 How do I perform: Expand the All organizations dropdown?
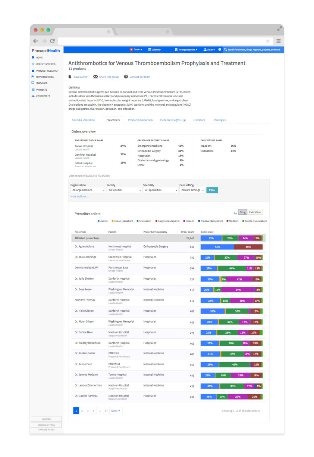88,190
